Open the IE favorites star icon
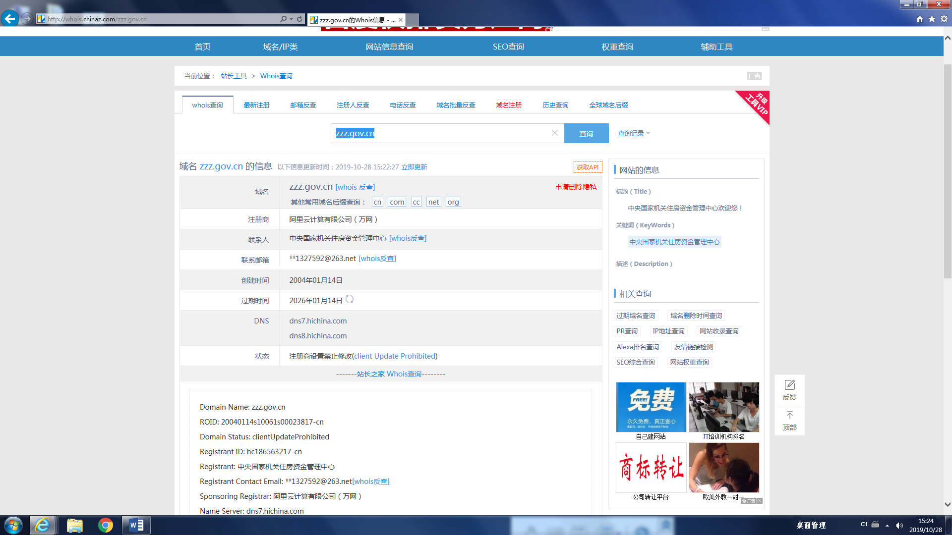This screenshot has height=535, width=952. coord(932,19)
